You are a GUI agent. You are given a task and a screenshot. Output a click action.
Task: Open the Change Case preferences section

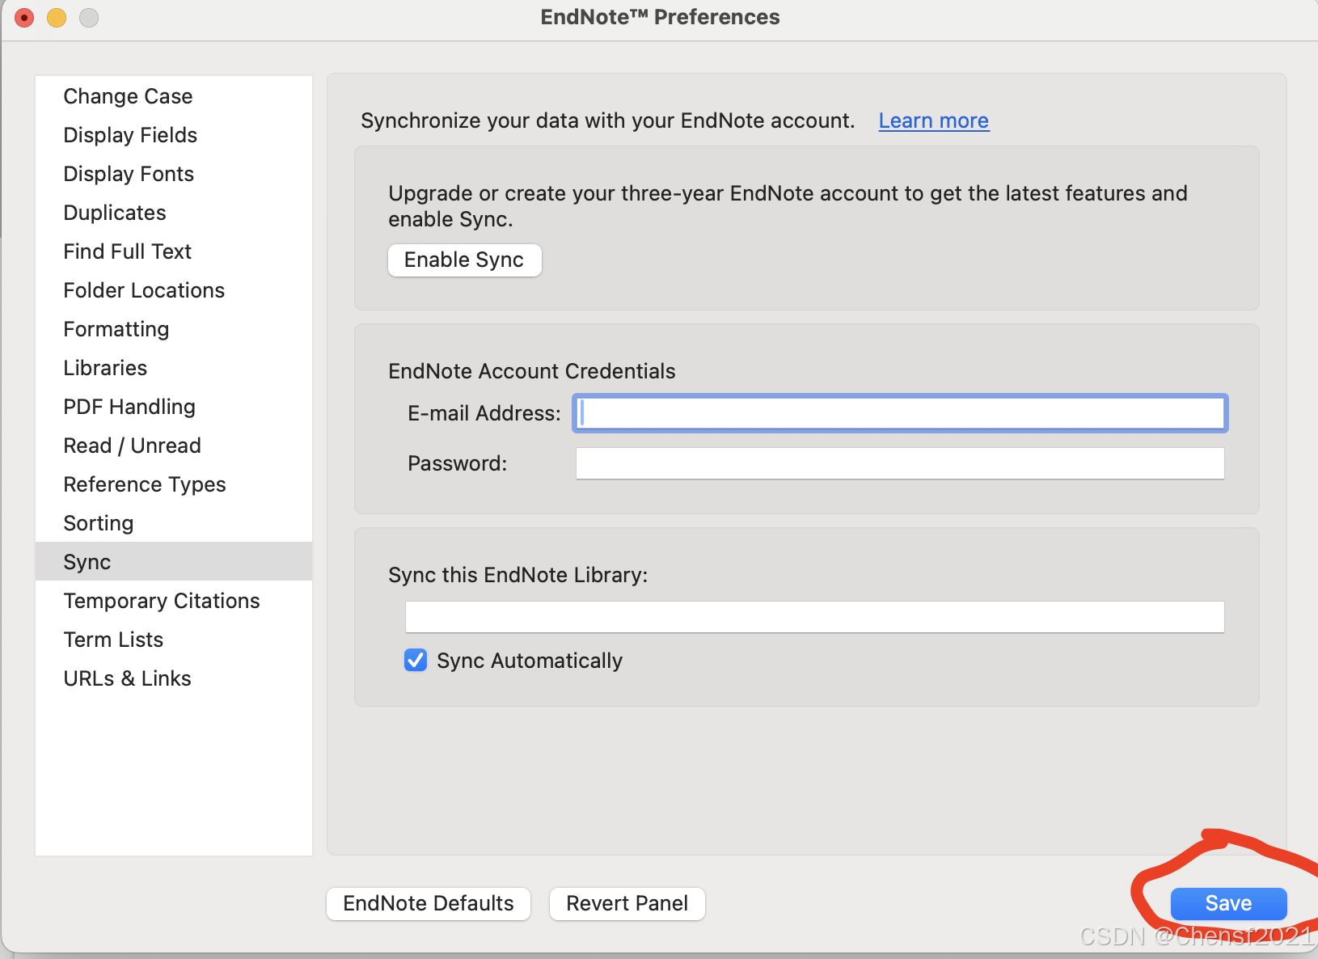(128, 96)
